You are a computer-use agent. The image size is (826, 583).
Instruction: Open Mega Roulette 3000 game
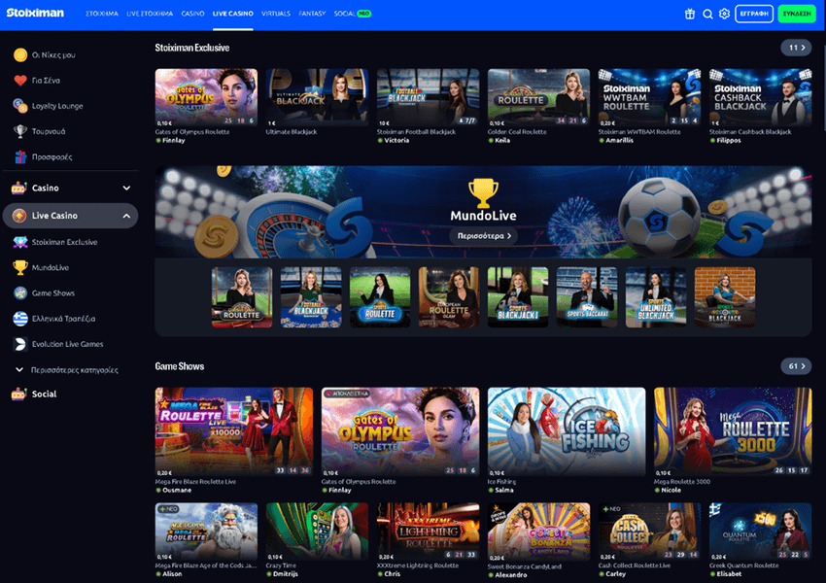(733, 431)
